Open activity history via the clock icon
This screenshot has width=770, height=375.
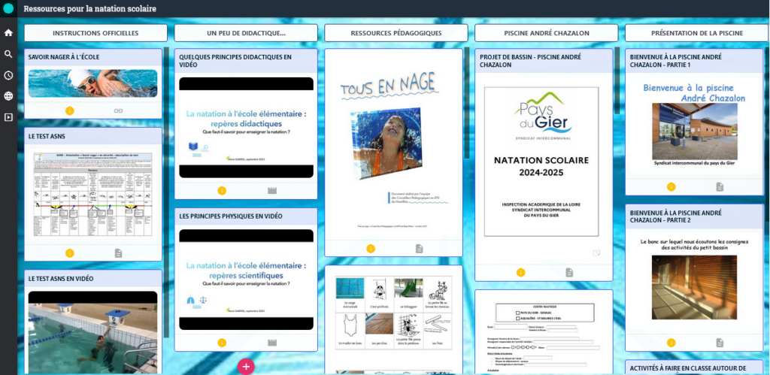click(x=8, y=75)
